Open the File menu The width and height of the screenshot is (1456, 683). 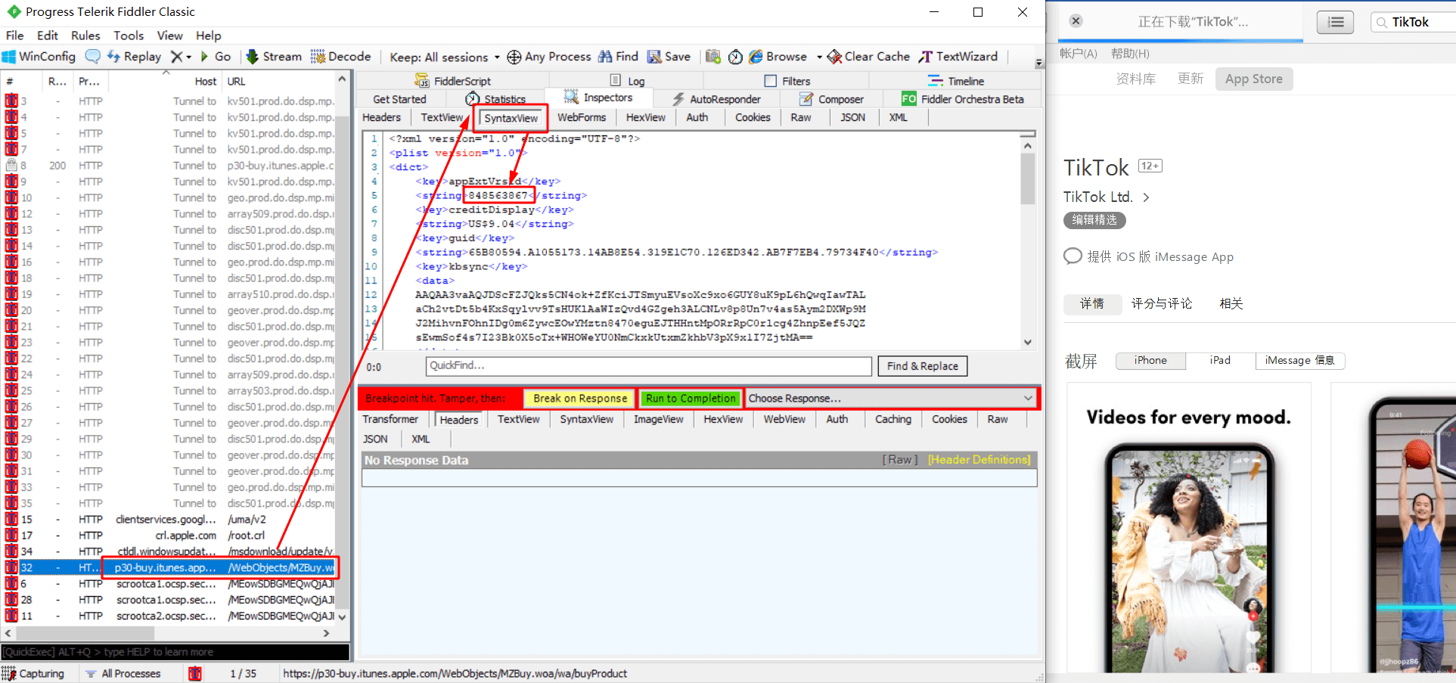click(x=14, y=36)
